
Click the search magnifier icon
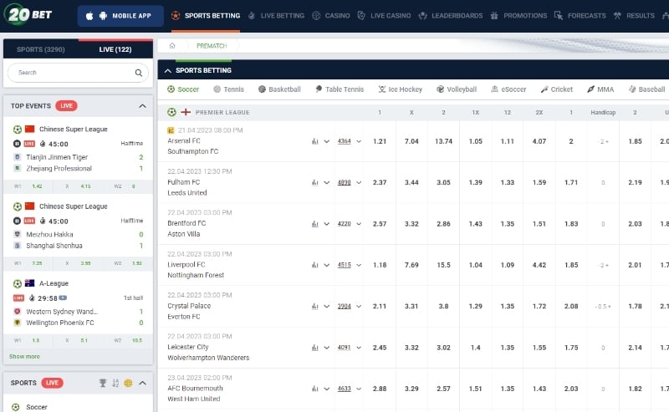(x=139, y=73)
